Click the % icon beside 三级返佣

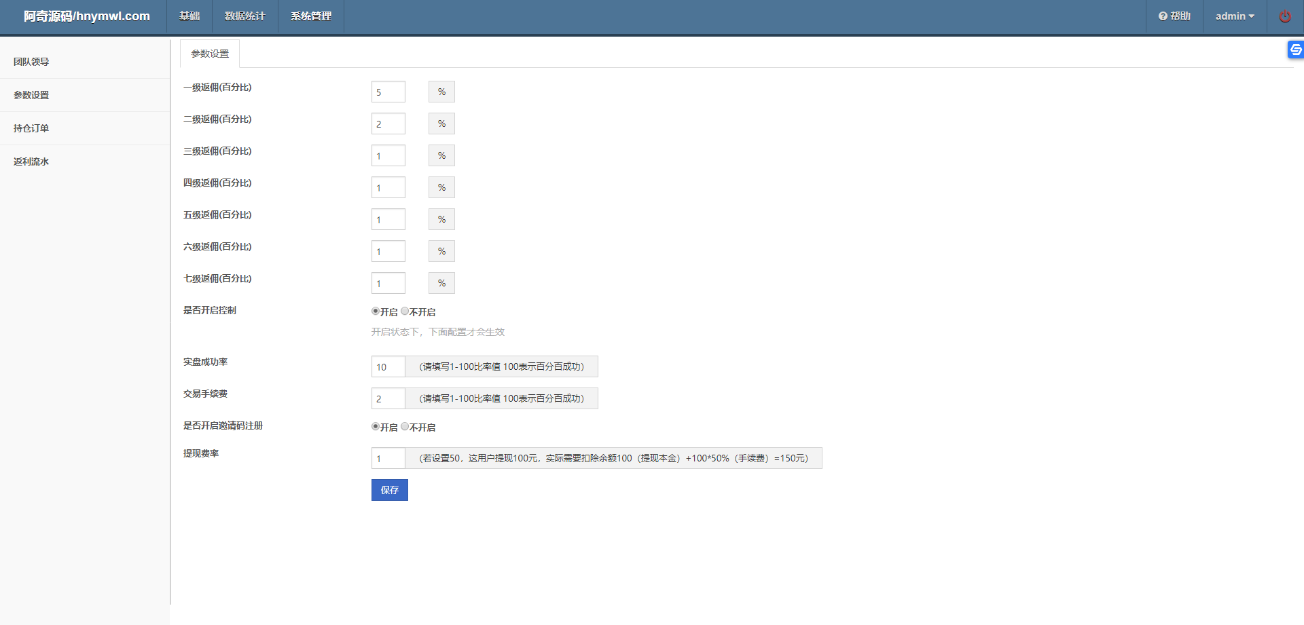coord(441,155)
